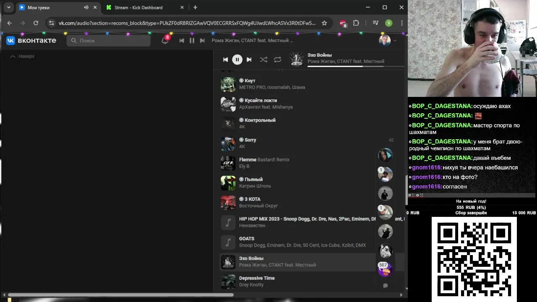Close the Мои треки tab
537x302 pixels.
click(x=95, y=8)
